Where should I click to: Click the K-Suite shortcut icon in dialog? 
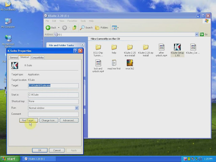click(15, 65)
